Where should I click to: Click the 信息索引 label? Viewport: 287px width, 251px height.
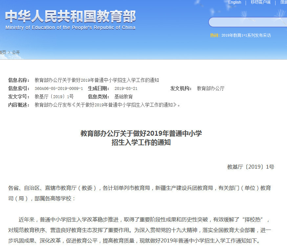tap(18, 89)
